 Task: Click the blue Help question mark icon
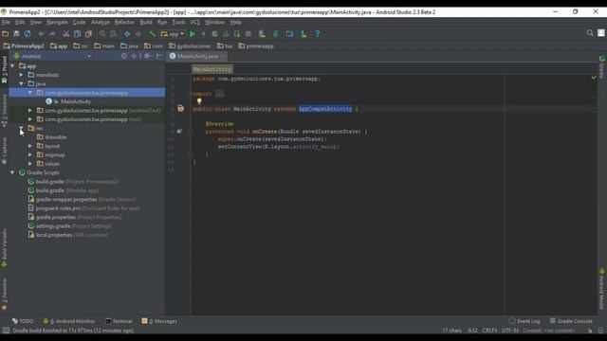point(318,34)
